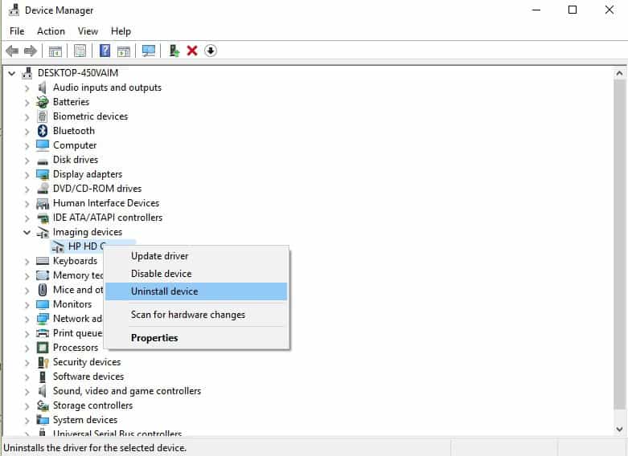628x456 pixels.
Task: Click the Imaging devices camera icon
Action: [x=43, y=232]
